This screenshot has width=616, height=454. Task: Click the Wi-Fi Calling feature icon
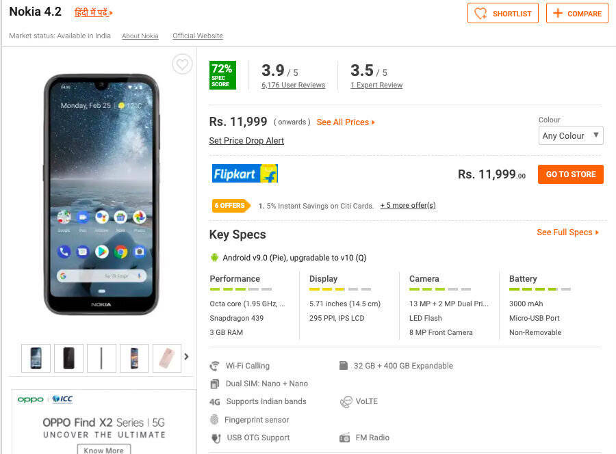pyautogui.click(x=214, y=366)
